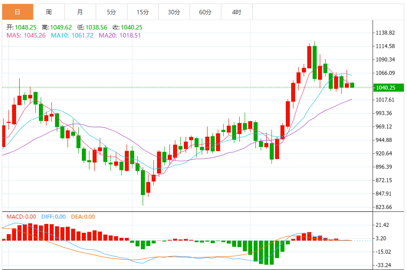Click the 823.66 price axis label

click(x=384, y=207)
